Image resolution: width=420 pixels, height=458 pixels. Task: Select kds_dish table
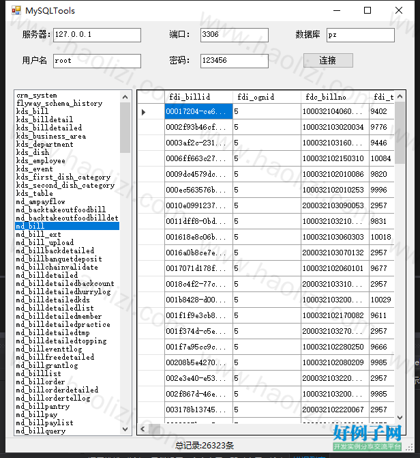(67, 152)
